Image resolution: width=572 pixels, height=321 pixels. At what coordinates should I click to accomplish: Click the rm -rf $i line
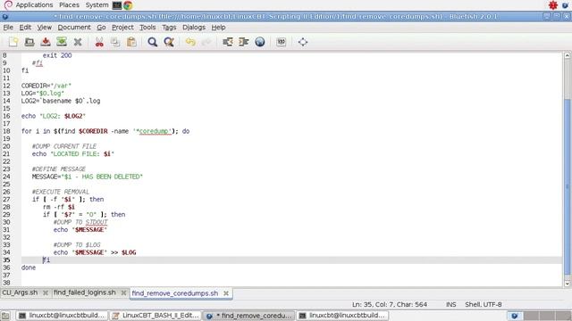[x=59, y=207]
